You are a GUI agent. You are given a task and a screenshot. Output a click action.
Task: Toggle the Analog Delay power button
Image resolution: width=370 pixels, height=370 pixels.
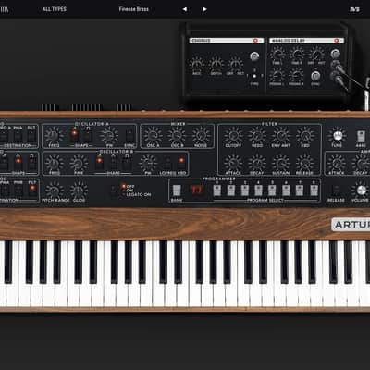pyautogui.click(x=337, y=41)
